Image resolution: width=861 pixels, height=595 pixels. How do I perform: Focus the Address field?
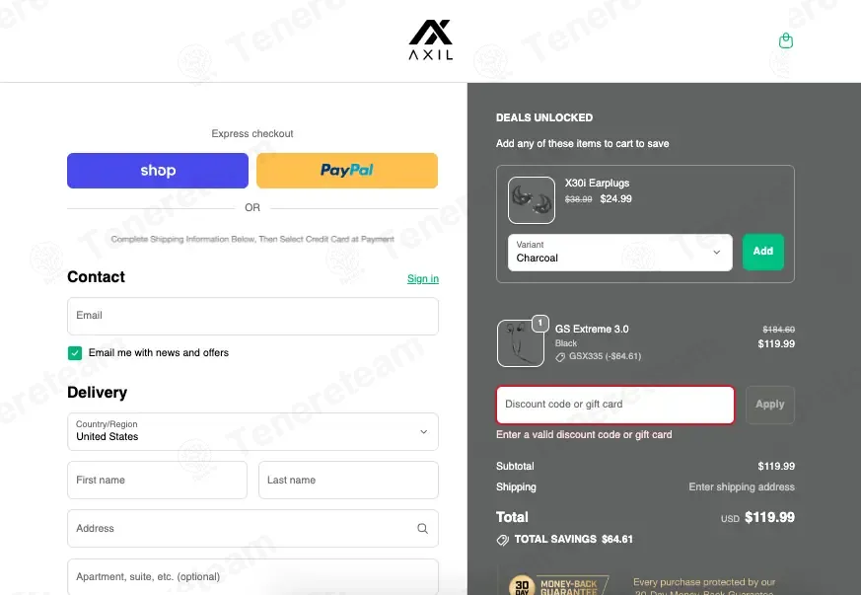[x=252, y=529]
